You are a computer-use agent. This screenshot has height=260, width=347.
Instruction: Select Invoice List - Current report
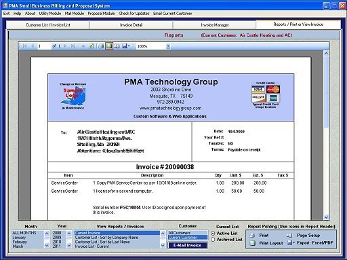click(117, 246)
